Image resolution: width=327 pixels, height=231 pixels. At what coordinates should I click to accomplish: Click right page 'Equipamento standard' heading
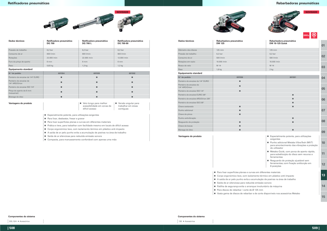point(190,73)
